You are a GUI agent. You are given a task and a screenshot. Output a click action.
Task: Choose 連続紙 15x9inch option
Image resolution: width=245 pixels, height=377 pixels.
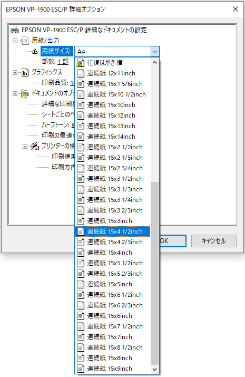[x=112, y=369]
